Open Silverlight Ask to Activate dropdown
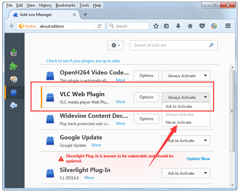Image resolution: width=240 pixels, height=193 pixels. pos(186,173)
